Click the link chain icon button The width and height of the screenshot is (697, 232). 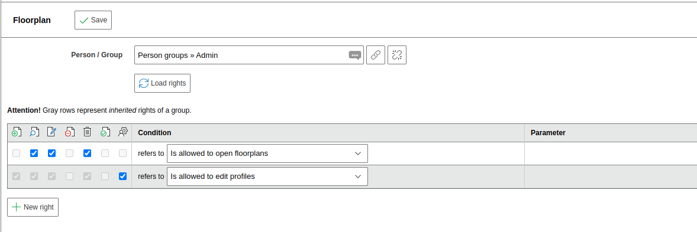click(x=376, y=55)
